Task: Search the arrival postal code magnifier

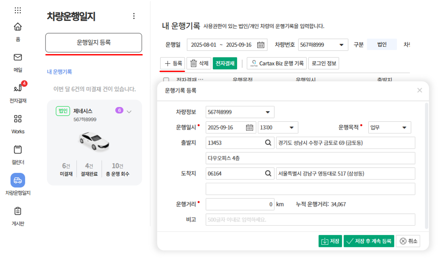Action: click(x=268, y=173)
